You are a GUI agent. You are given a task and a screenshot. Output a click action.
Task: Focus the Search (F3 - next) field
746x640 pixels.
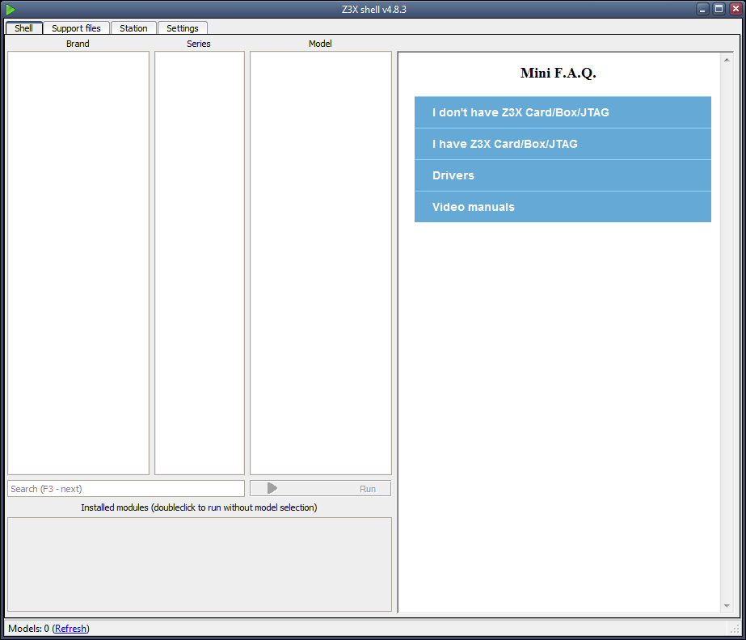(x=126, y=489)
